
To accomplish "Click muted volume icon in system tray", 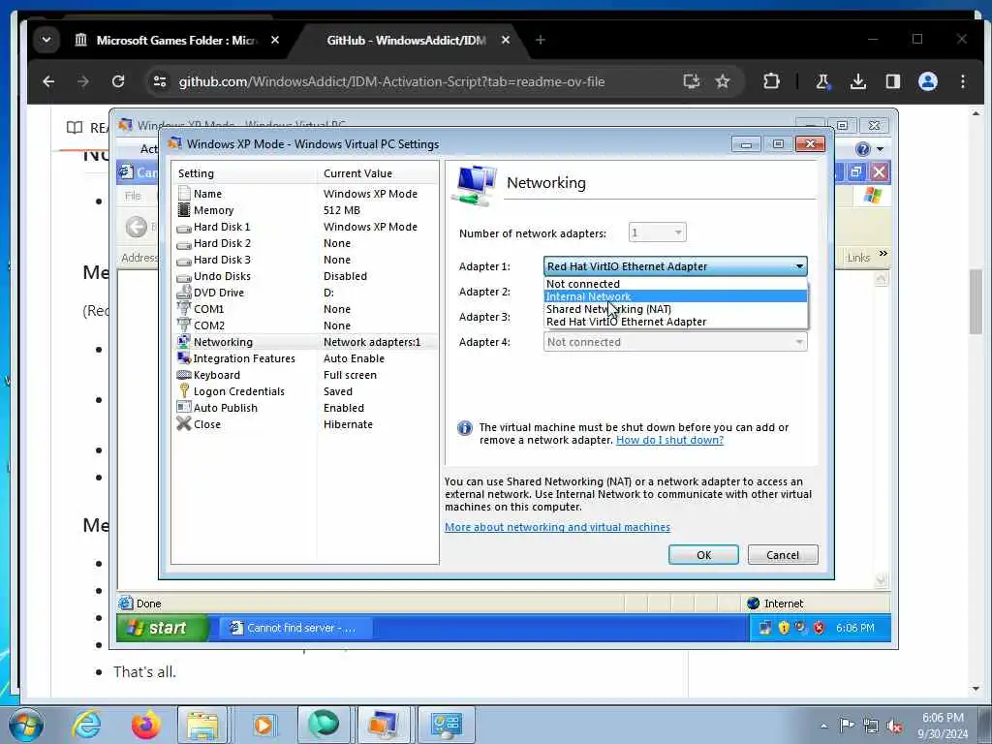I will point(894,726).
